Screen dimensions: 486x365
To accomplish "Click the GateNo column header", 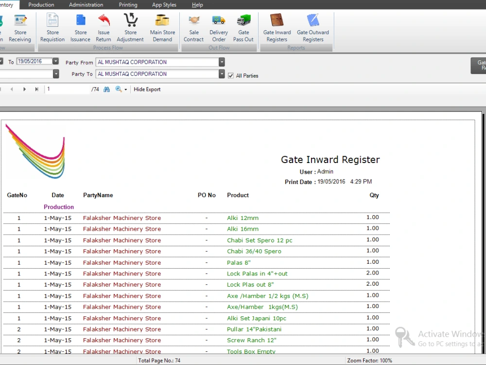I will click(17, 195).
